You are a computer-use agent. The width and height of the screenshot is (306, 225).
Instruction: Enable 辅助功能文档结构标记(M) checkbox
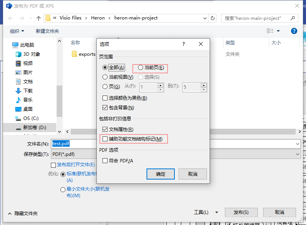[x=105, y=139]
